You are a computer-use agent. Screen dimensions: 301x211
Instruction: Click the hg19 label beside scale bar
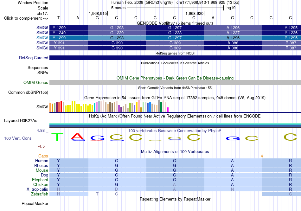click(x=231, y=8)
